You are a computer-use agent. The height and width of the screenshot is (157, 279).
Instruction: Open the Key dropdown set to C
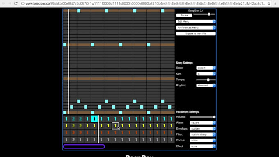coord(206,74)
